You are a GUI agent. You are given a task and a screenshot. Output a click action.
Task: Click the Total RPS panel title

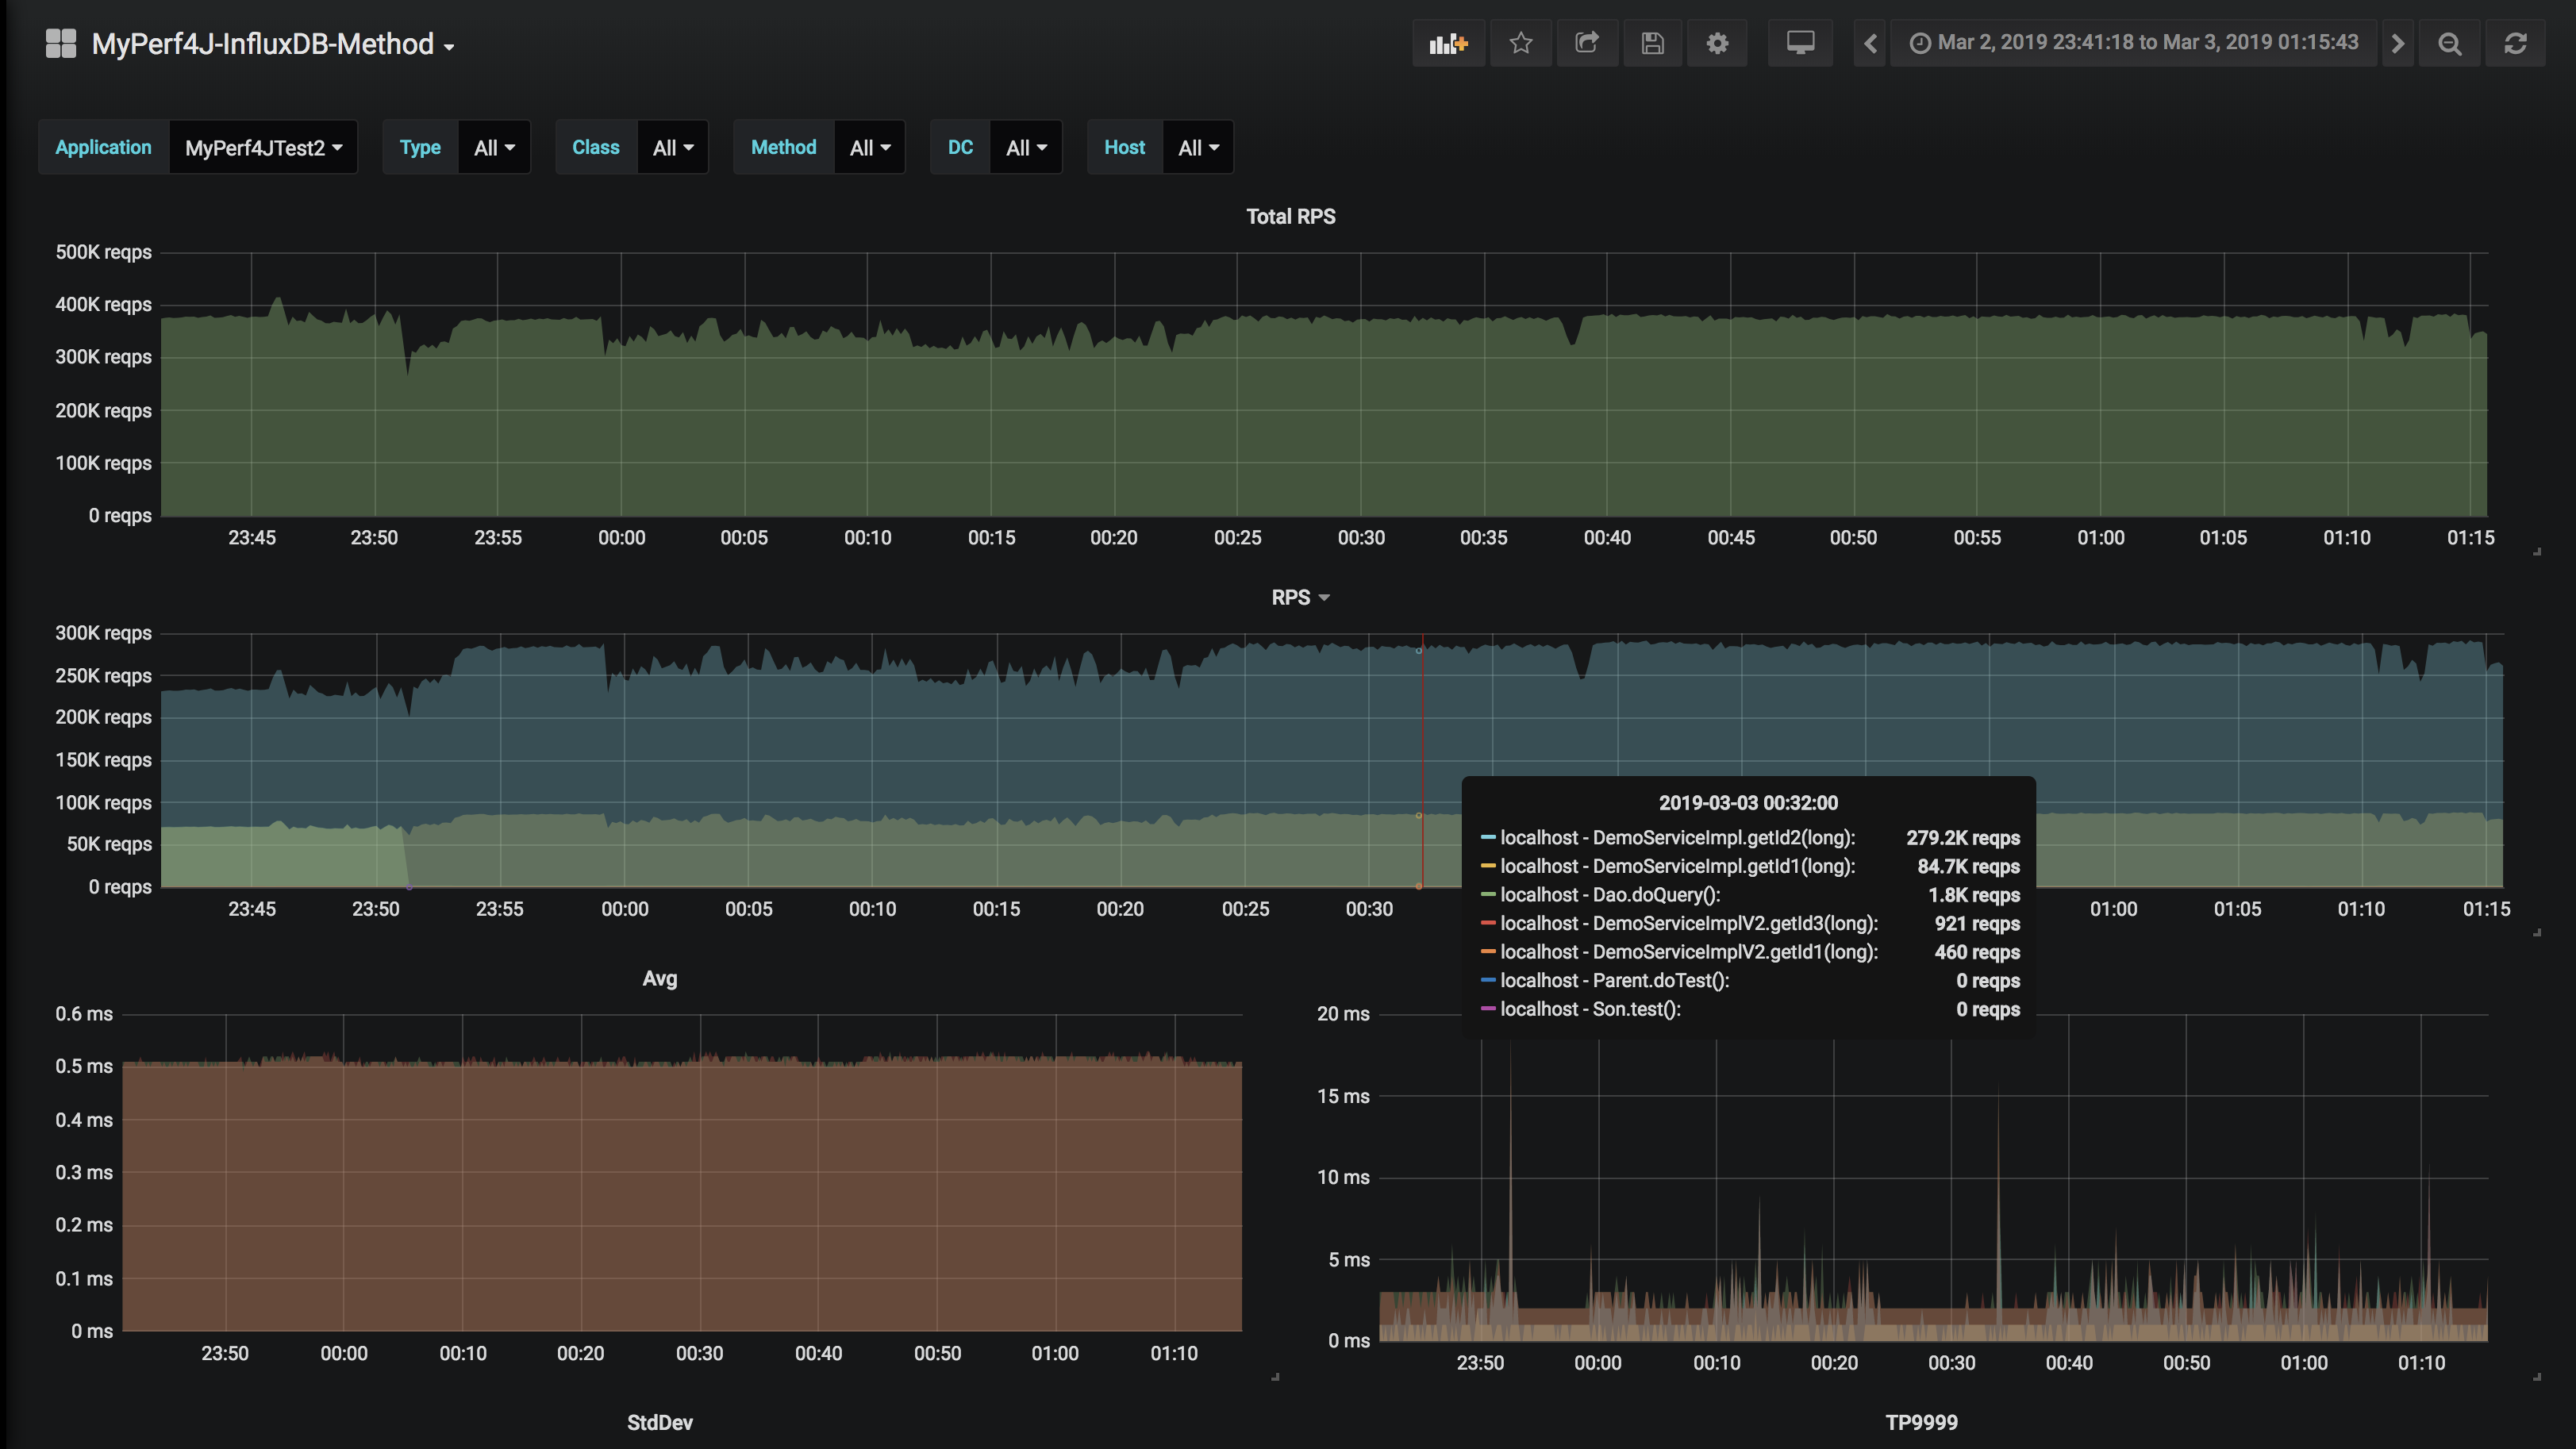point(1290,216)
